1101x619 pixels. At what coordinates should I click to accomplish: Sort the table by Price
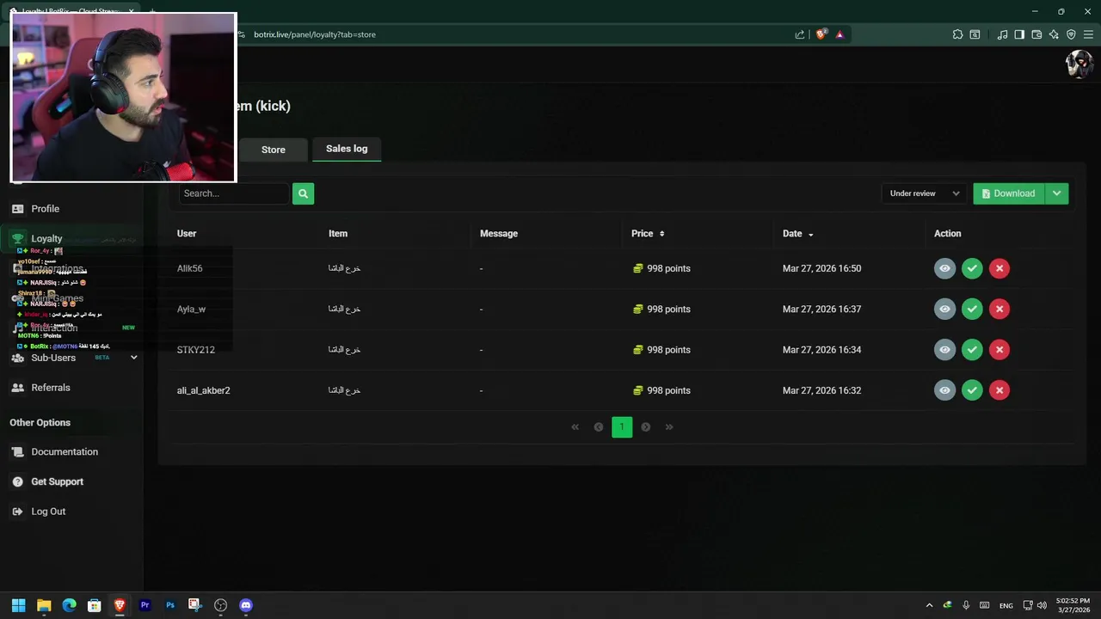tap(648, 234)
